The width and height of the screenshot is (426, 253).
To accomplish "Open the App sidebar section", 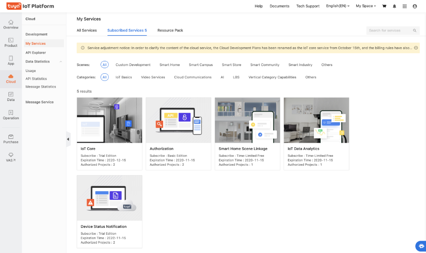I will point(11,60).
